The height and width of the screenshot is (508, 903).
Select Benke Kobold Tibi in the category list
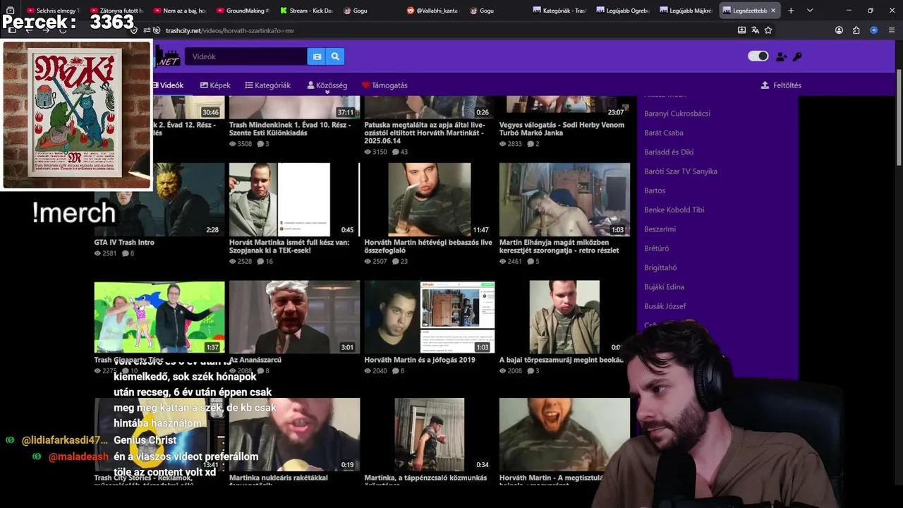coord(674,210)
